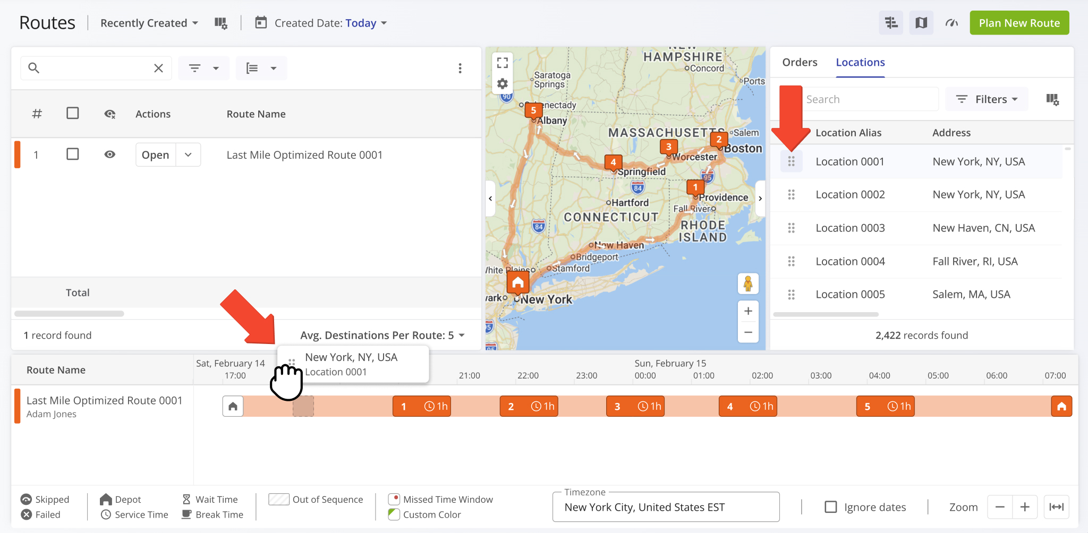Open the route using the Open button
This screenshot has height=533, width=1088.
(x=155, y=154)
